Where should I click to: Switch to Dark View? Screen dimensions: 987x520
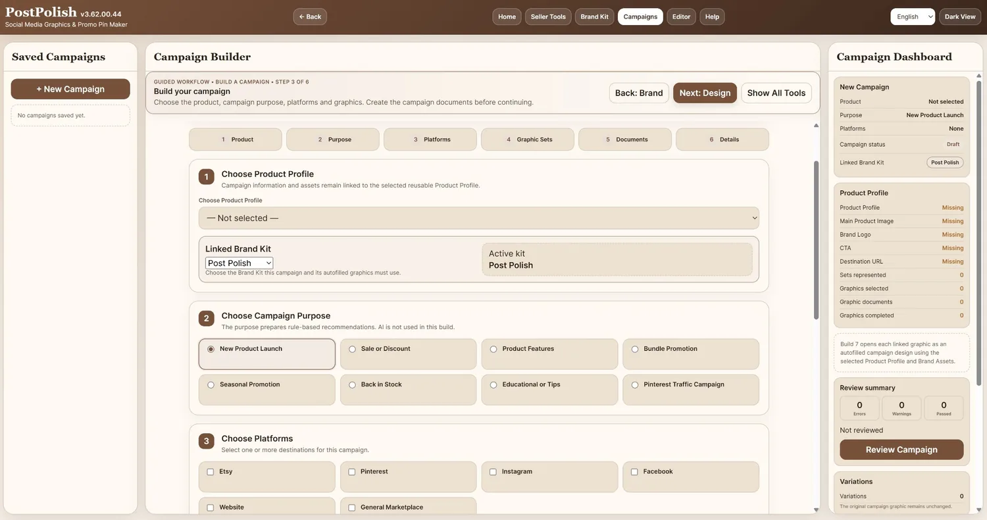[961, 16]
